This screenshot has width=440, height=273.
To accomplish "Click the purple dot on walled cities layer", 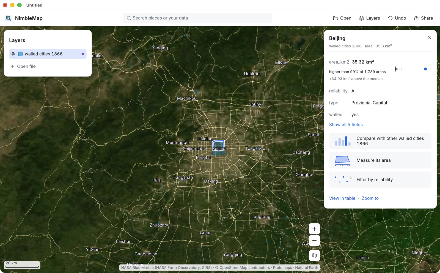I will click(83, 54).
